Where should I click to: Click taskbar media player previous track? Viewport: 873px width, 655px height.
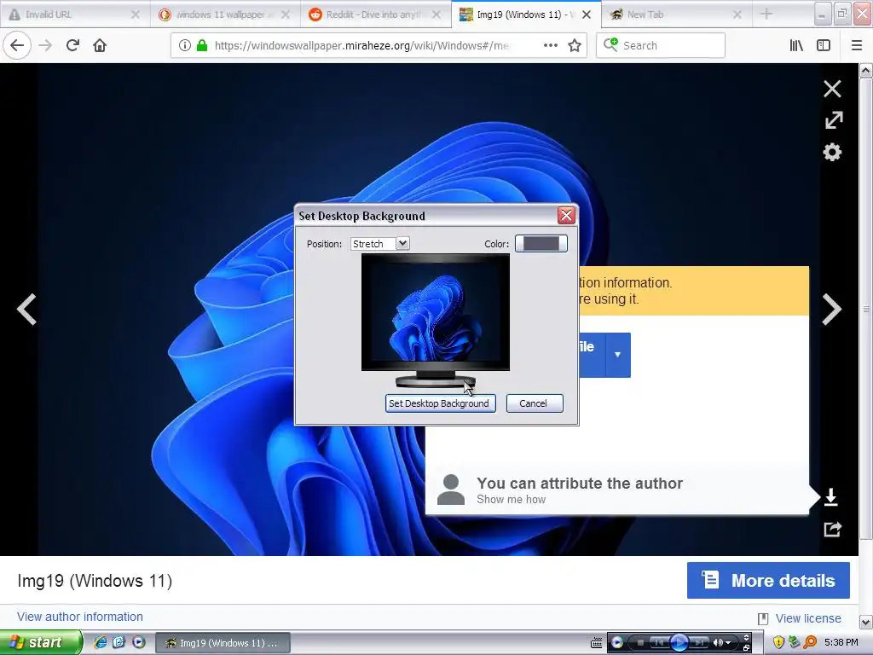[x=659, y=643]
